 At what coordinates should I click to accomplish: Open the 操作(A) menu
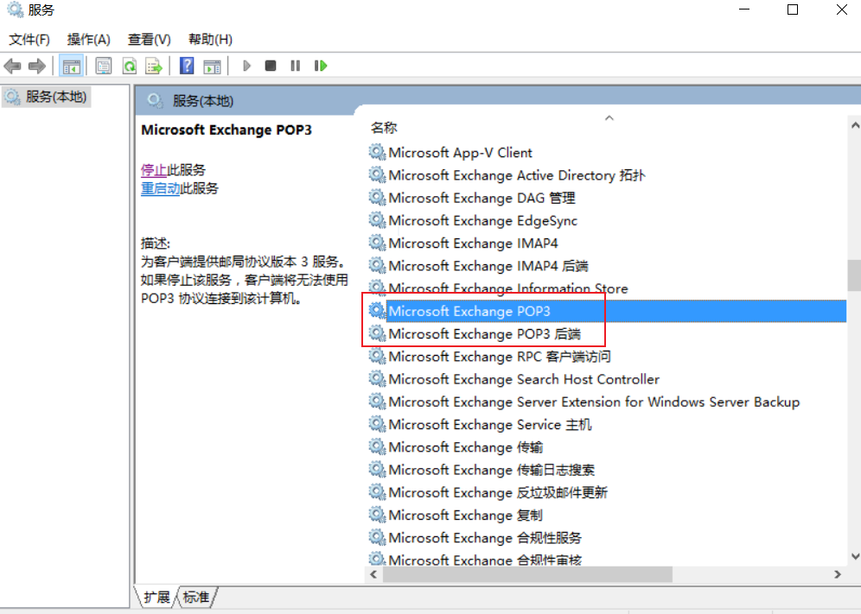click(88, 40)
